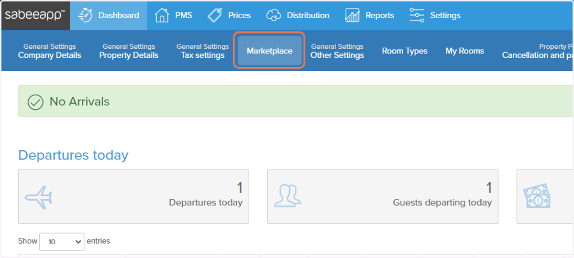Viewport: 574px width, 258px height.
Task: Expand the Show entries dropdown
Action: 62,242
